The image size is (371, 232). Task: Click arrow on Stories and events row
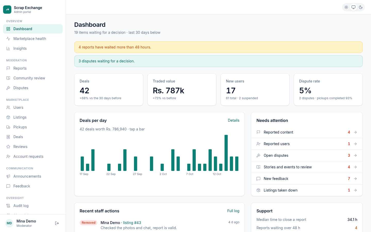[355, 167]
